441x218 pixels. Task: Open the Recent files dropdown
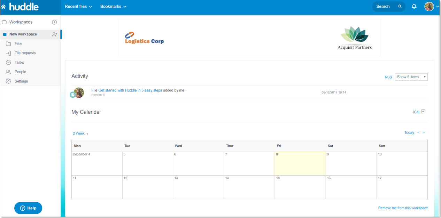[x=78, y=6]
